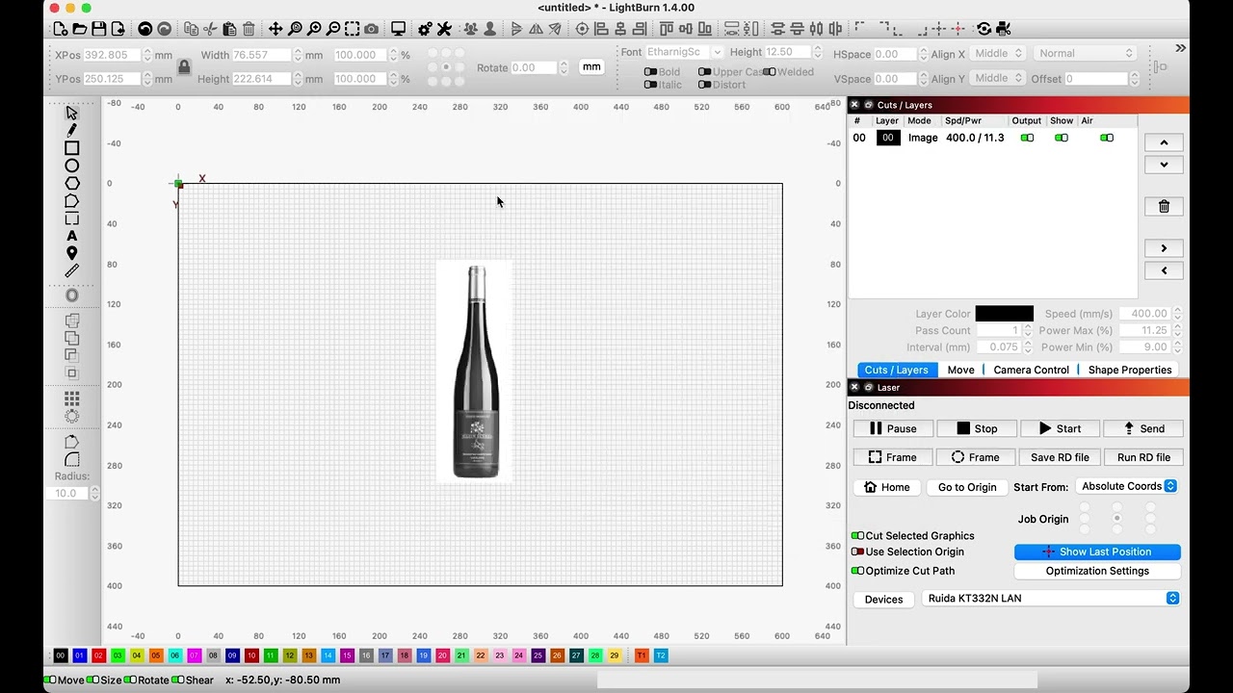
Task: Select the wine bottle image on canvas
Action: pos(475,372)
